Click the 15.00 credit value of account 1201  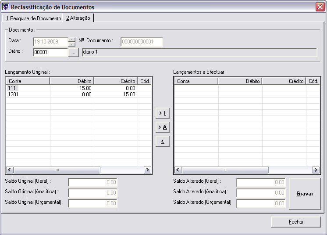click(x=129, y=94)
